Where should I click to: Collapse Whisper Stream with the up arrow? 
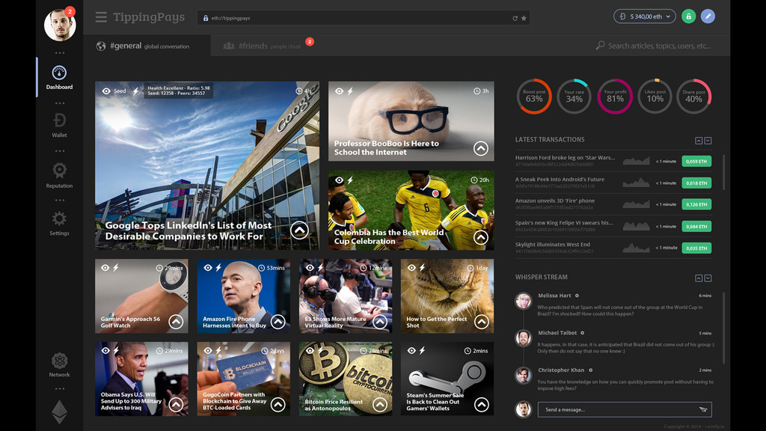pos(699,278)
